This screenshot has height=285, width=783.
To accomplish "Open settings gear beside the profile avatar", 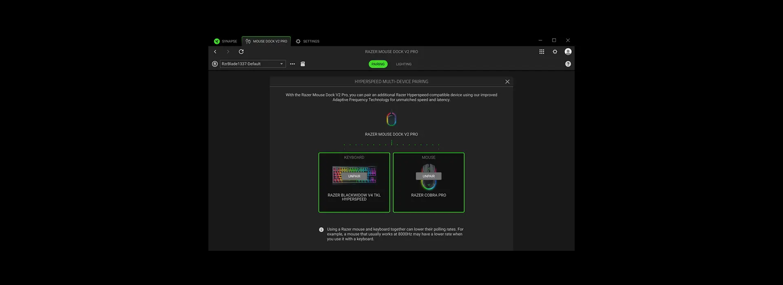I will (555, 52).
